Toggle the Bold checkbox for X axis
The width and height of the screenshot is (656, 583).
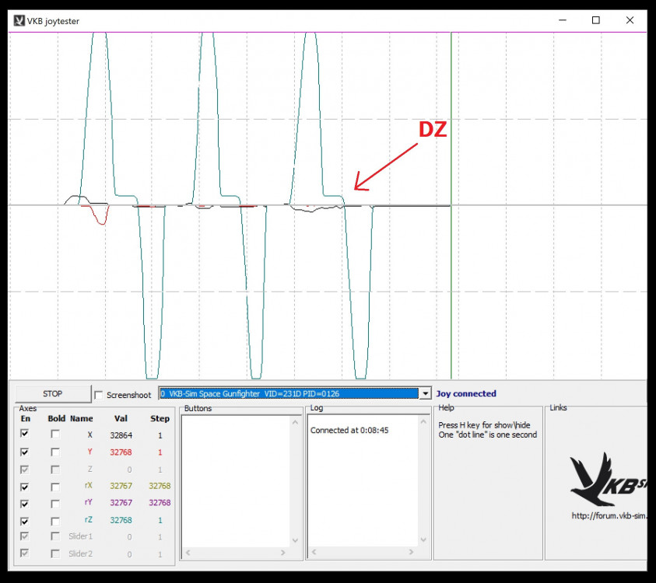55,435
